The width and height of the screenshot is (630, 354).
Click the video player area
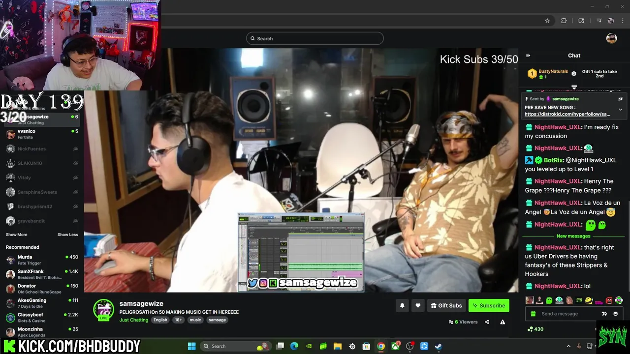pyautogui.click(x=301, y=170)
